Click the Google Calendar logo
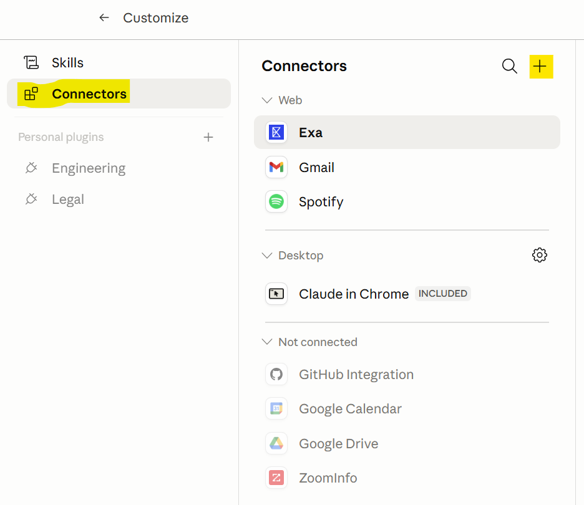Image resolution: width=584 pixels, height=505 pixels. click(x=276, y=408)
